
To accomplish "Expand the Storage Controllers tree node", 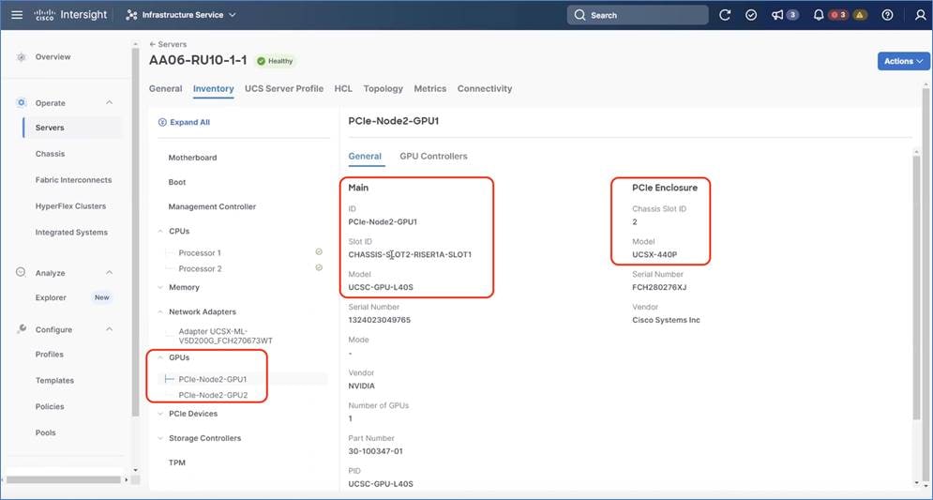I will [160, 437].
